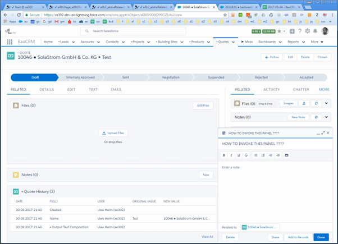Click the Upload Files button

pos(113,133)
